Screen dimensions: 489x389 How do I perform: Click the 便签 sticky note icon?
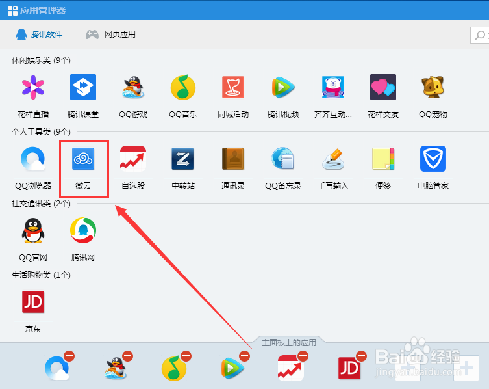point(383,159)
